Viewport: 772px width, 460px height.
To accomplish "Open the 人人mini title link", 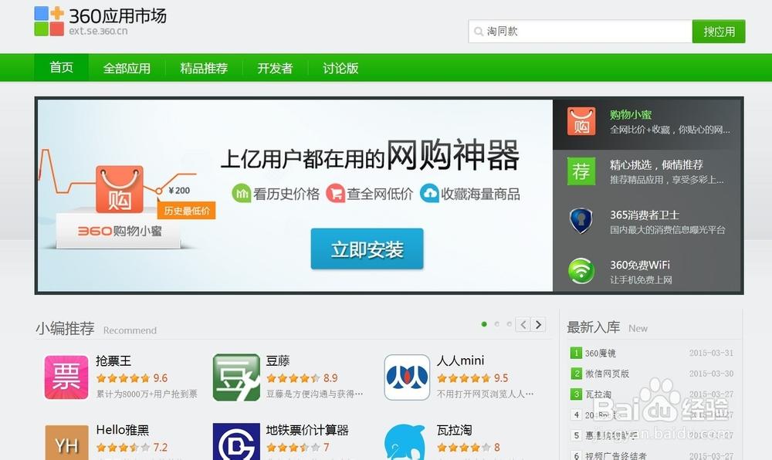I will pyautogui.click(x=460, y=360).
